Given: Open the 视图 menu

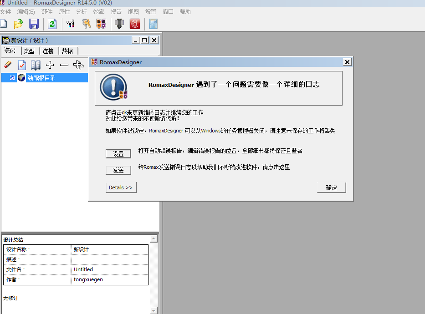Looking at the screenshot, I should [x=133, y=12].
